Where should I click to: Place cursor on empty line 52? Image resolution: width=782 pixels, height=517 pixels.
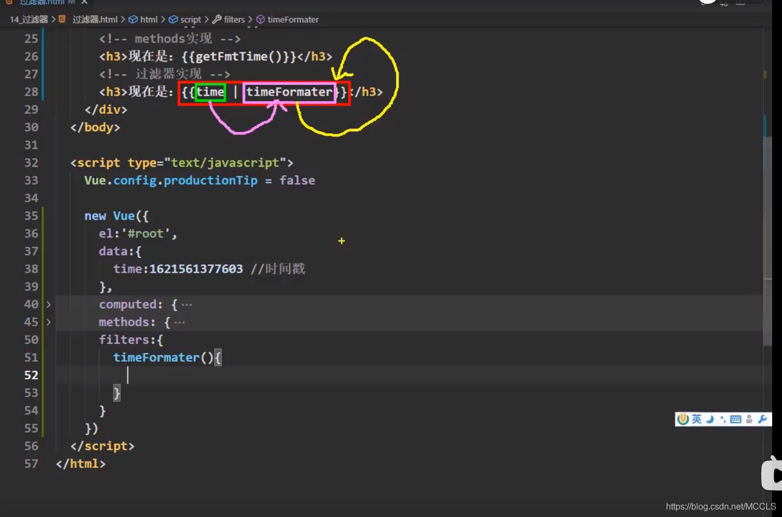click(x=409, y=375)
